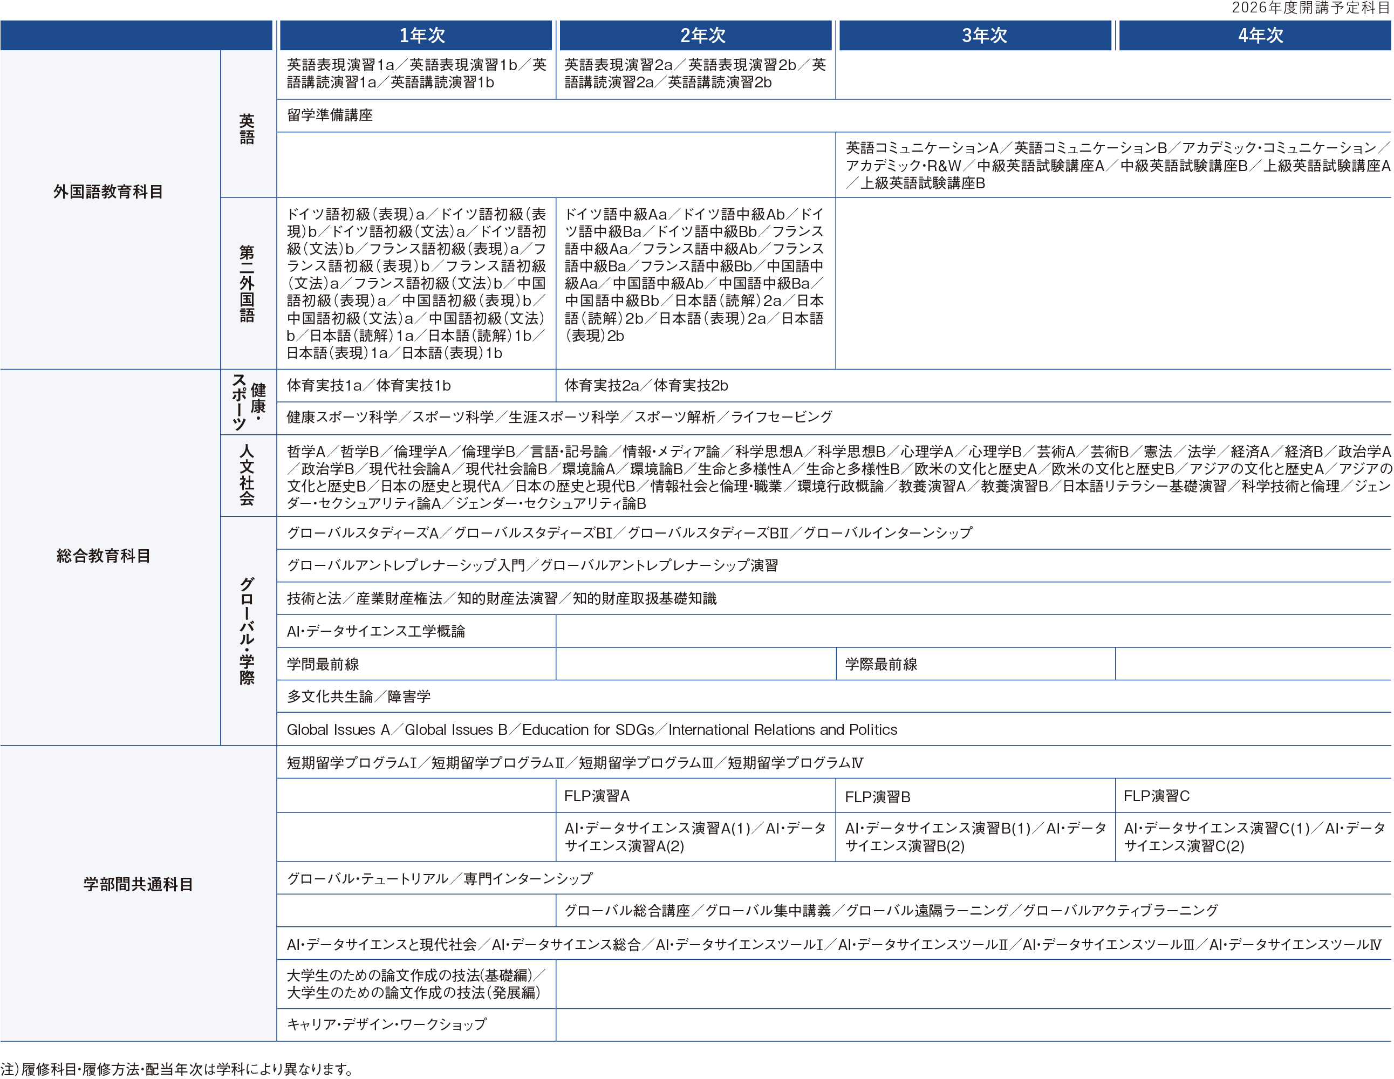
Task: Click the row starting グローバル総合講座
Action: [x=974, y=911]
